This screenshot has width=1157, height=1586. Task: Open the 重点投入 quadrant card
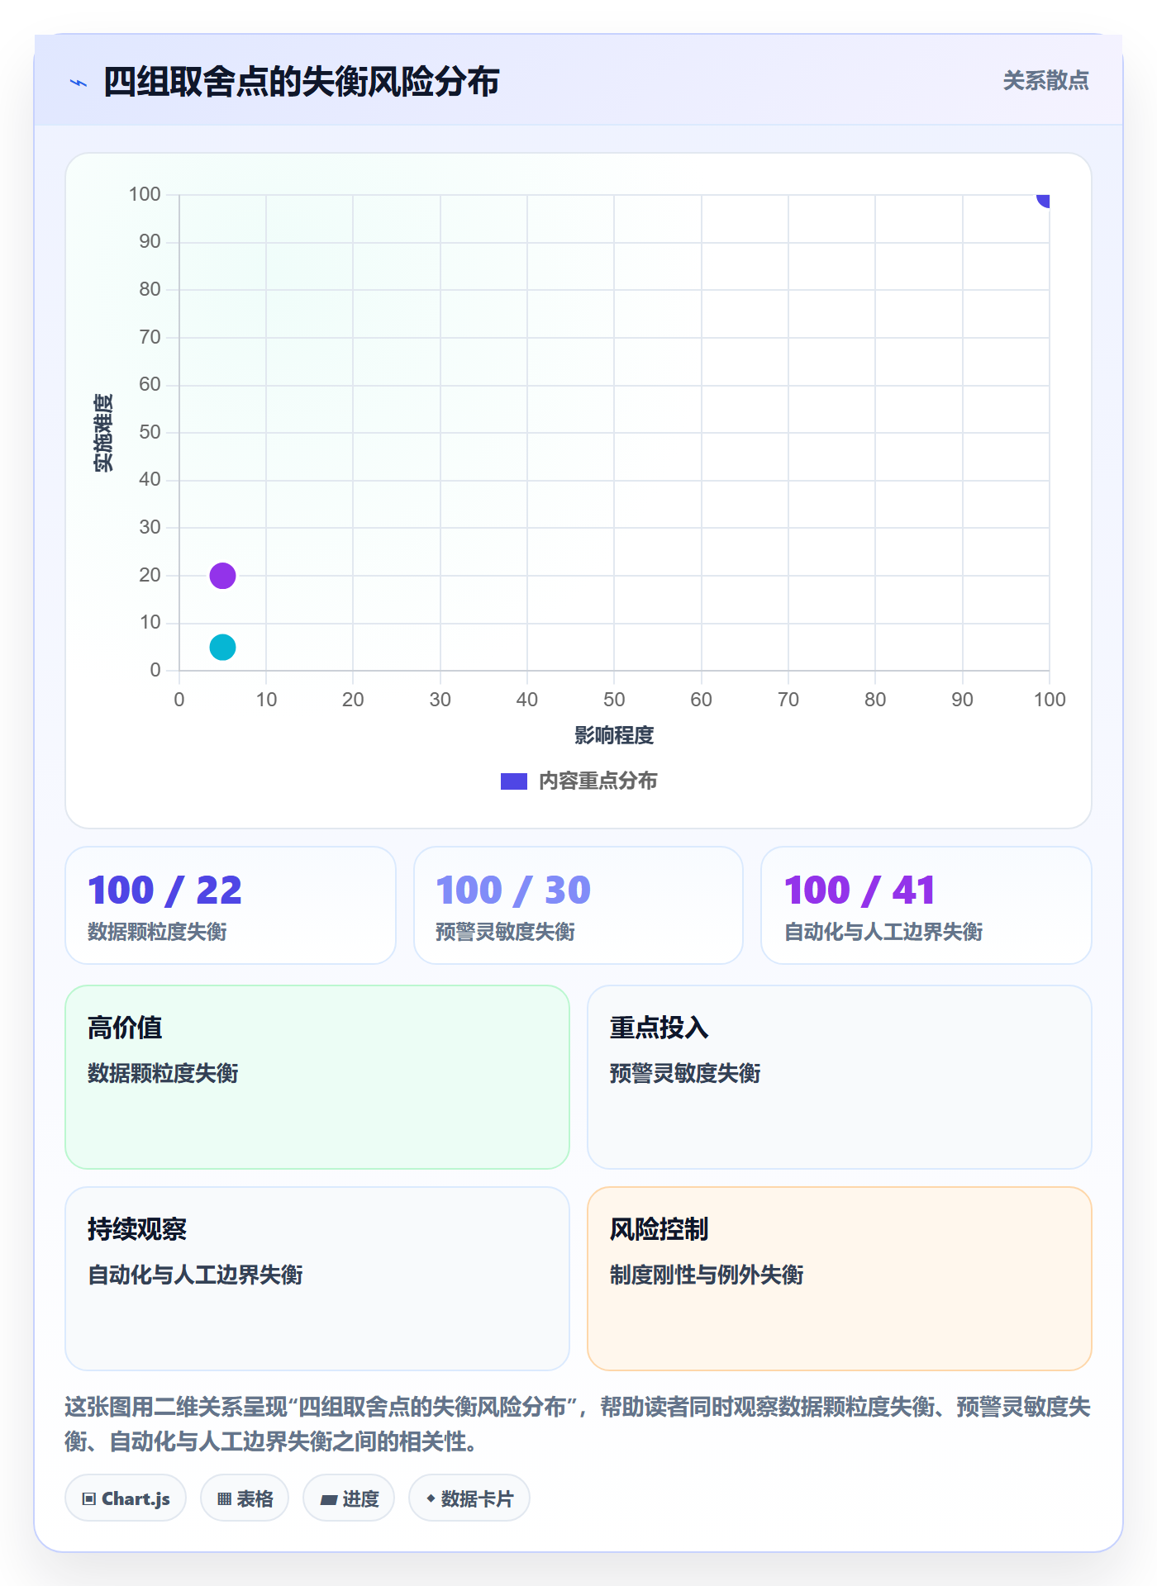(840, 1077)
